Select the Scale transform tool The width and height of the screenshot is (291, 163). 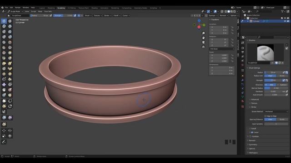coord(4,136)
